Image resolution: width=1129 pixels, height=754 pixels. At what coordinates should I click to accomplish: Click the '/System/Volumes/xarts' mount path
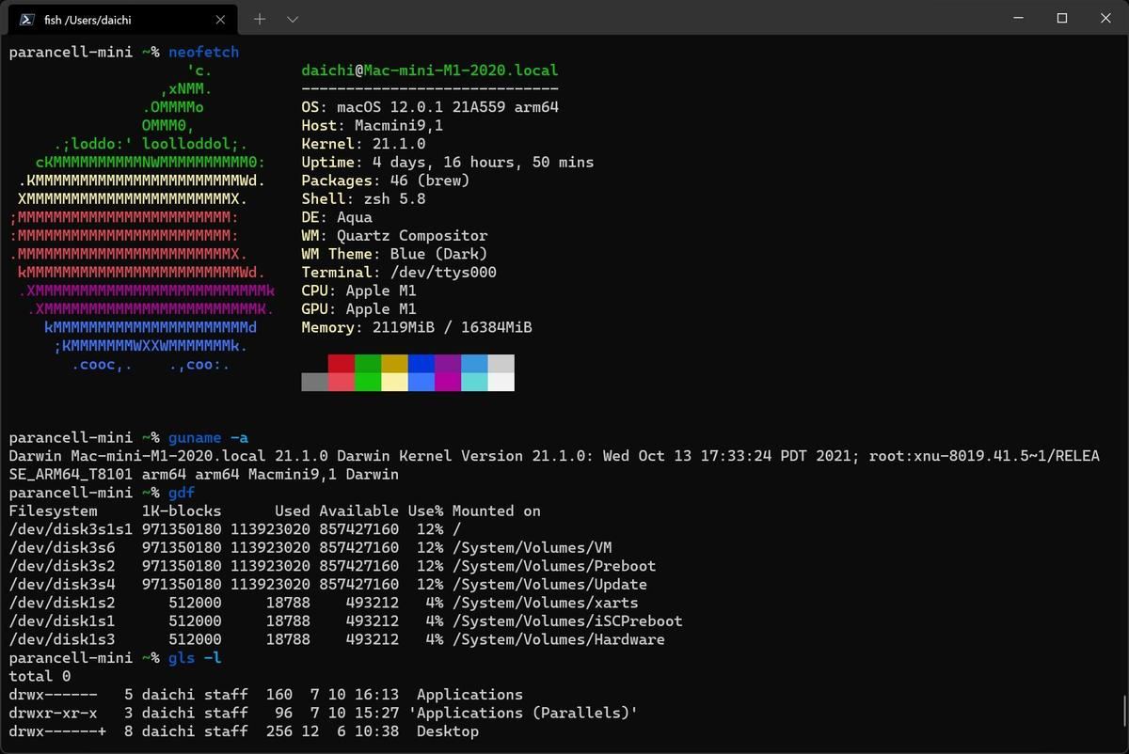546,603
